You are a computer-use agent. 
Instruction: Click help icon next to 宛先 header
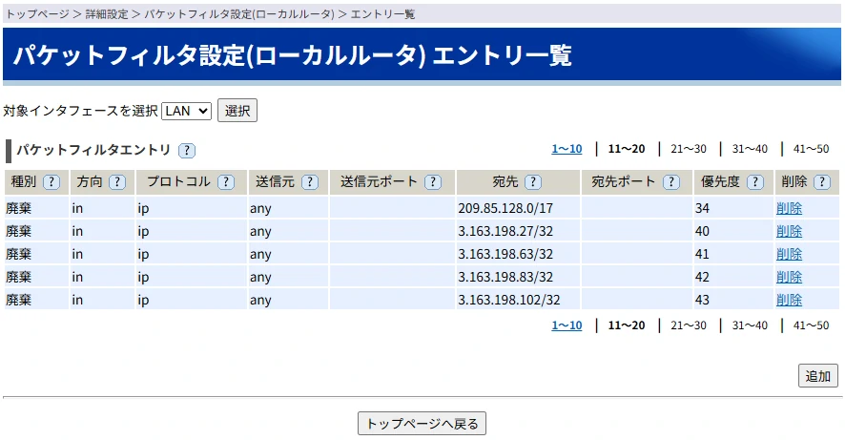pos(533,182)
